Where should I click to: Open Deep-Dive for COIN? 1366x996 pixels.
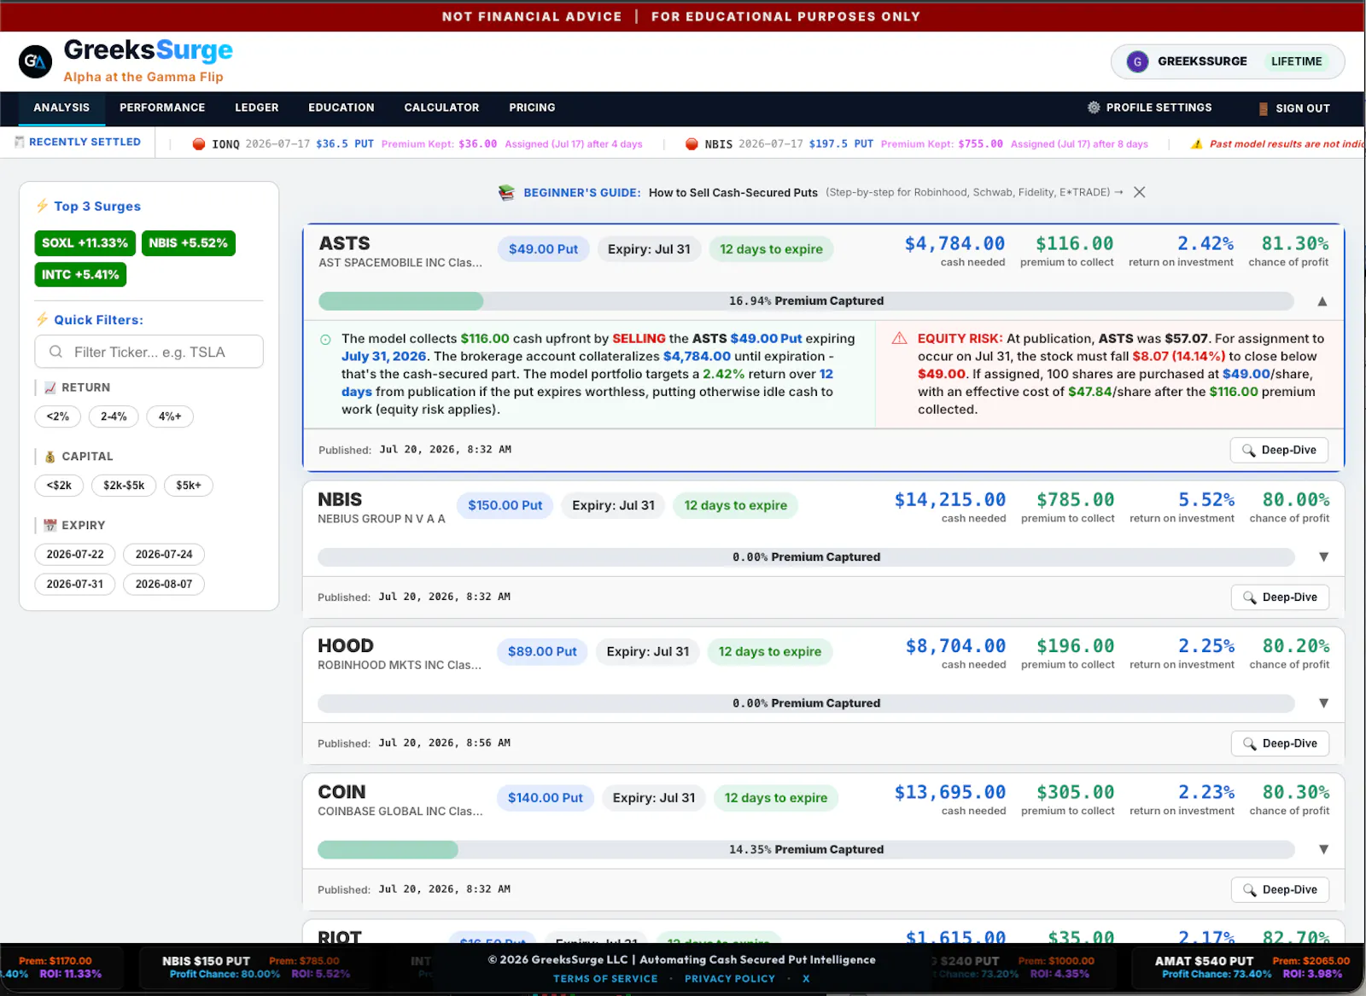tap(1280, 889)
